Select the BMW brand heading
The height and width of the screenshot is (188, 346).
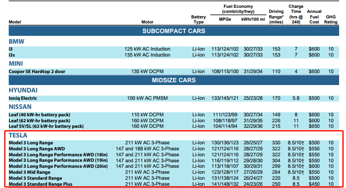click(x=17, y=41)
